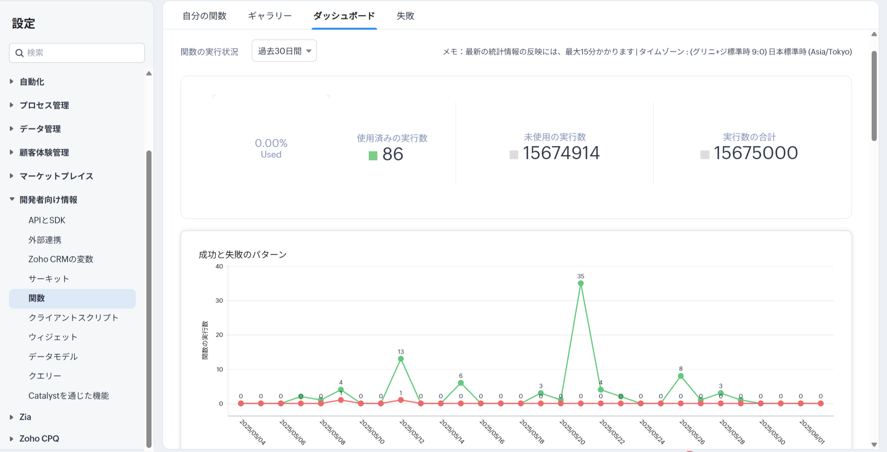Click the green 使用済みの実行数 swatch
Image resolution: width=887 pixels, height=452 pixels.
tap(373, 156)
